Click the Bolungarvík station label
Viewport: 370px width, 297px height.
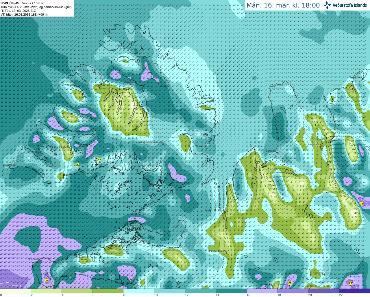tap(86, 70)
